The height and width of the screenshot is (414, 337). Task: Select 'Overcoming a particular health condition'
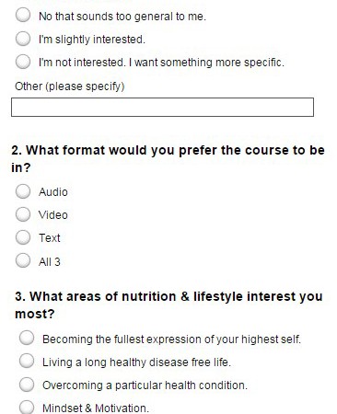27,385
